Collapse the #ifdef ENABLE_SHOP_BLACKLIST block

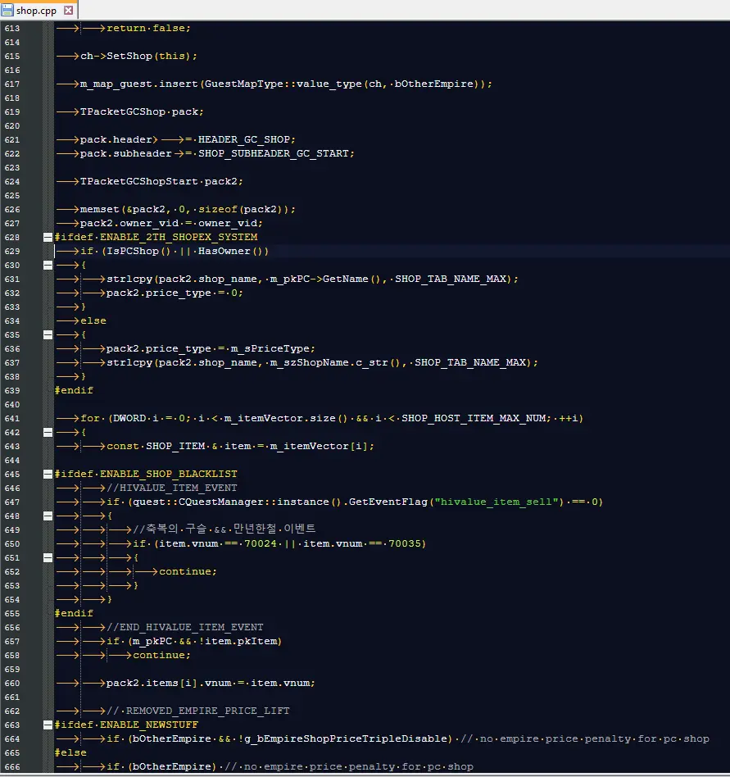(48, 475)
